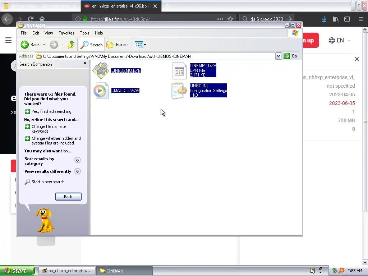Screen dimensions: 368x276
Task: Open a new browser tab
Action: (167, 6)
